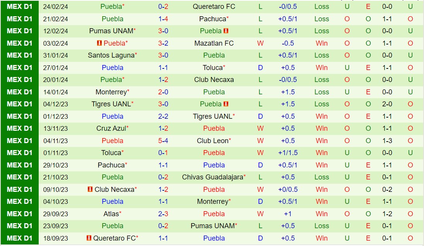
Task: Click red card icon before Puebla against Mazatlan FC
Action: point(99,43)
